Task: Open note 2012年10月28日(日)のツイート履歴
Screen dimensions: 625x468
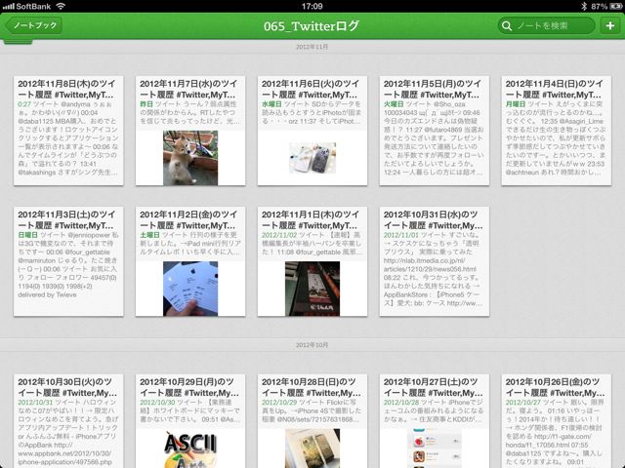Action: tap(312, 421)
